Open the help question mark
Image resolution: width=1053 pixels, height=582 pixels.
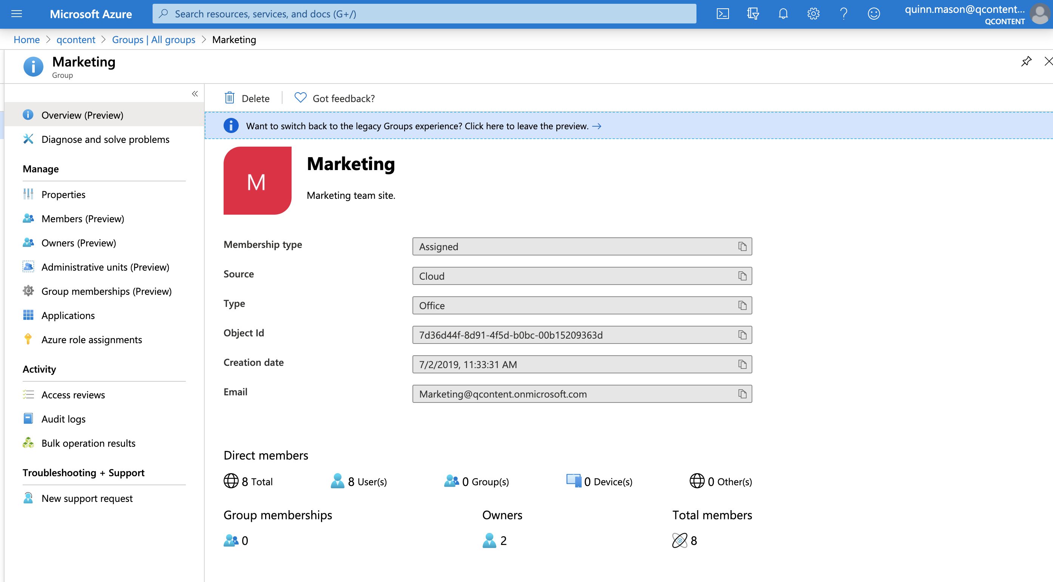click(843, 14)
